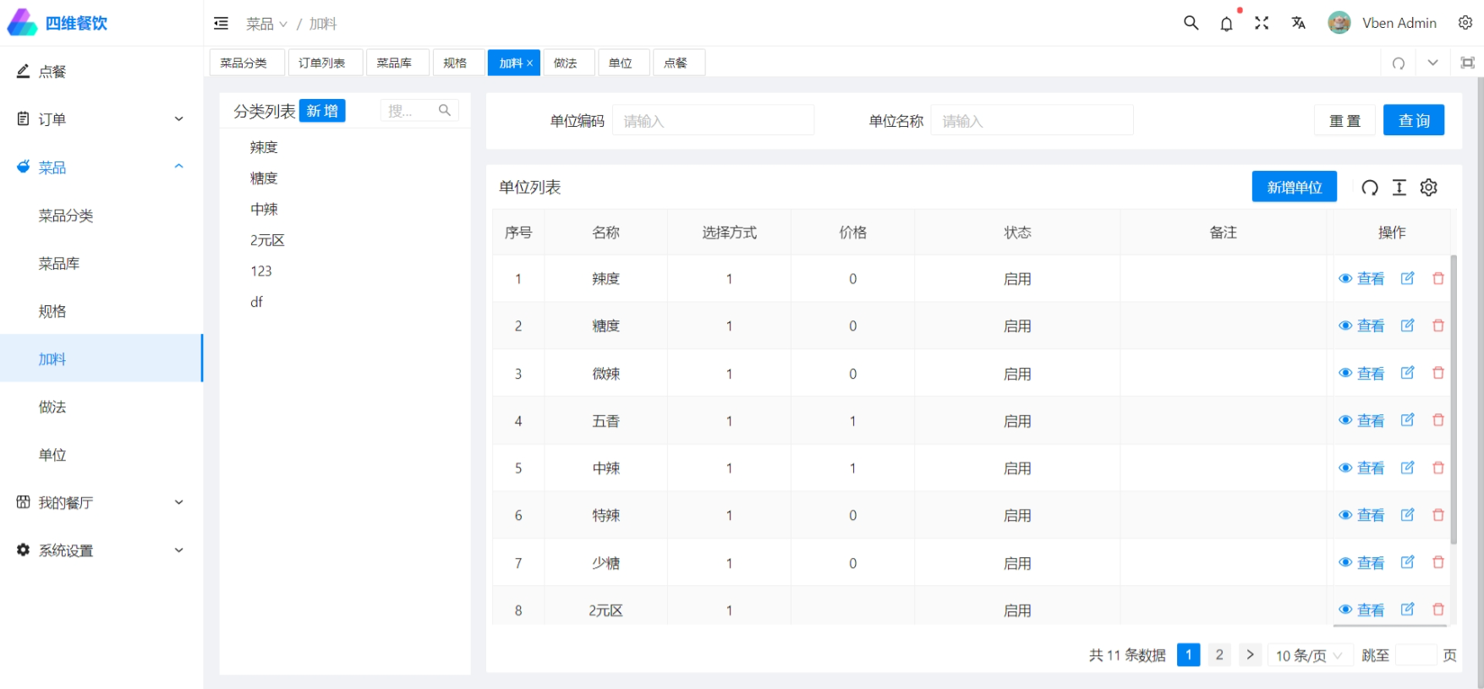Click the search icon in category list
1484x689 pixels.
(444, 111)
